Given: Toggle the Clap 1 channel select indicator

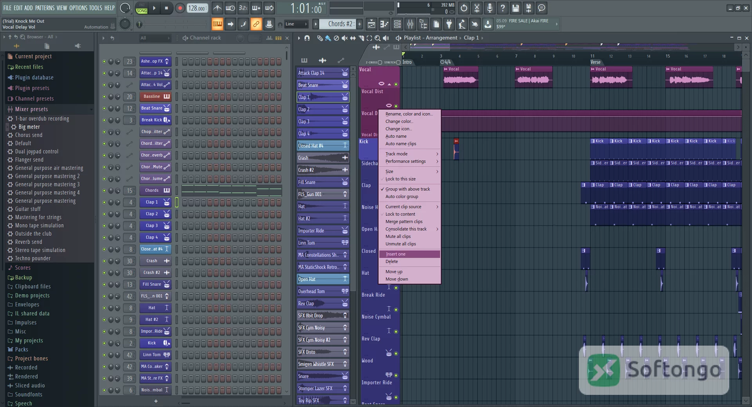Looking at the screenshot, I should (177, 202).
